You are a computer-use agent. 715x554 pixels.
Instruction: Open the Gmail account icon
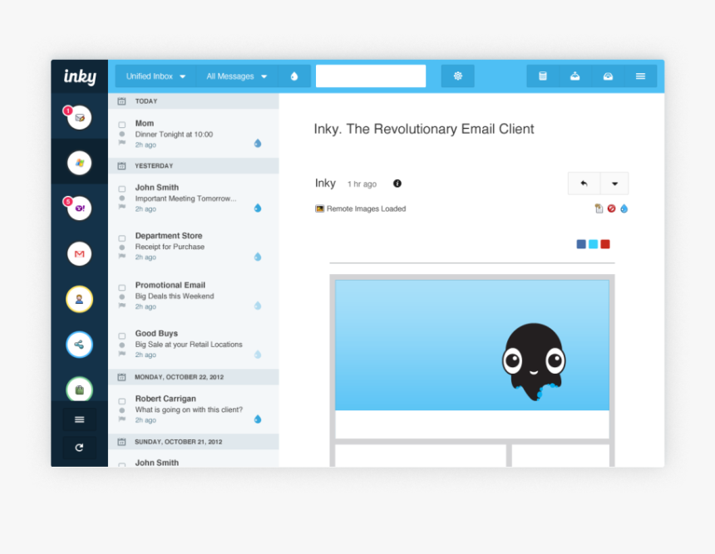click(x=79, y=254)
